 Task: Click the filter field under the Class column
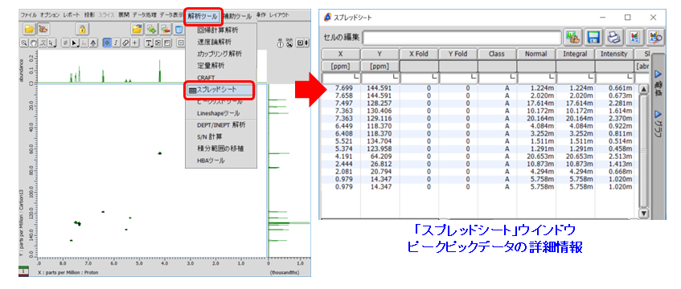[497, 79]
